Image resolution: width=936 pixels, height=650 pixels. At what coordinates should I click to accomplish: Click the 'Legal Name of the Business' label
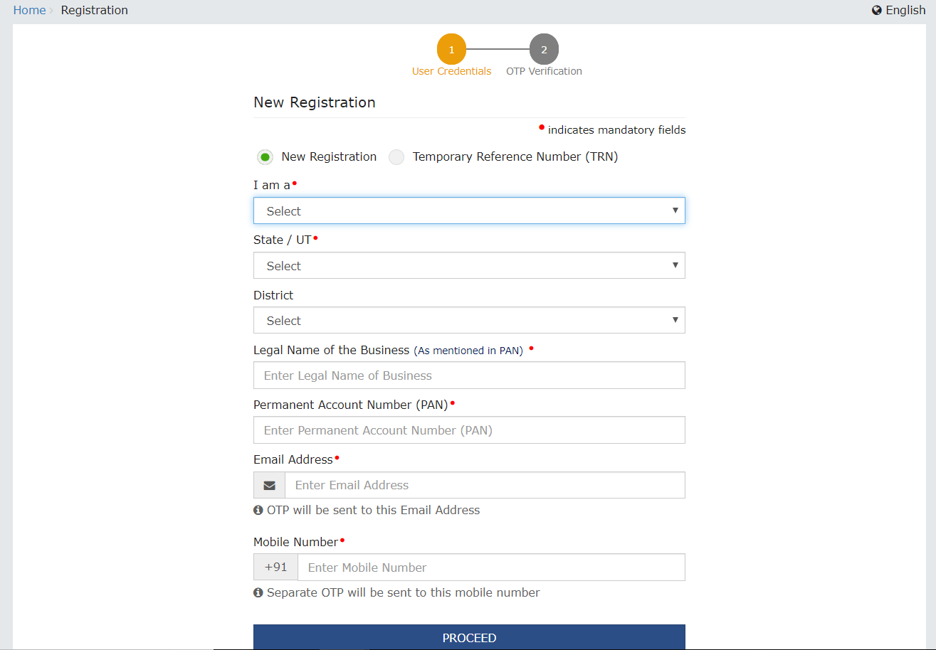click(x=332, y=350)
